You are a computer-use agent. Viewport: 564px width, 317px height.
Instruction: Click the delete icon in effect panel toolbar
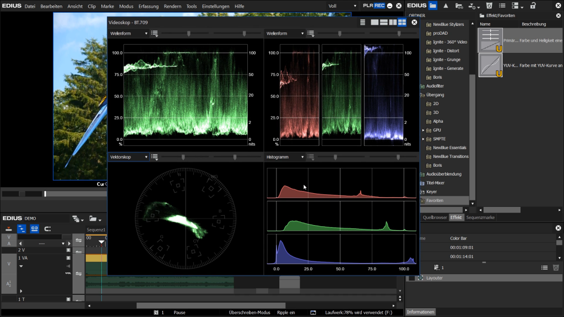489,6
